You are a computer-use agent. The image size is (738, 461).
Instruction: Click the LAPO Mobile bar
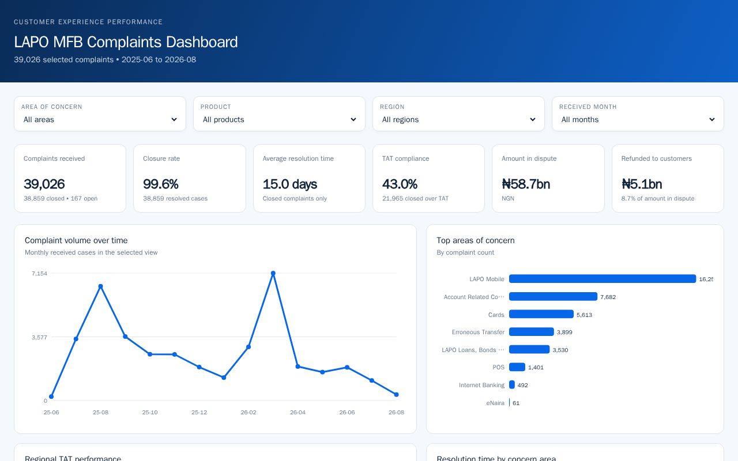(x=603, y=279)
